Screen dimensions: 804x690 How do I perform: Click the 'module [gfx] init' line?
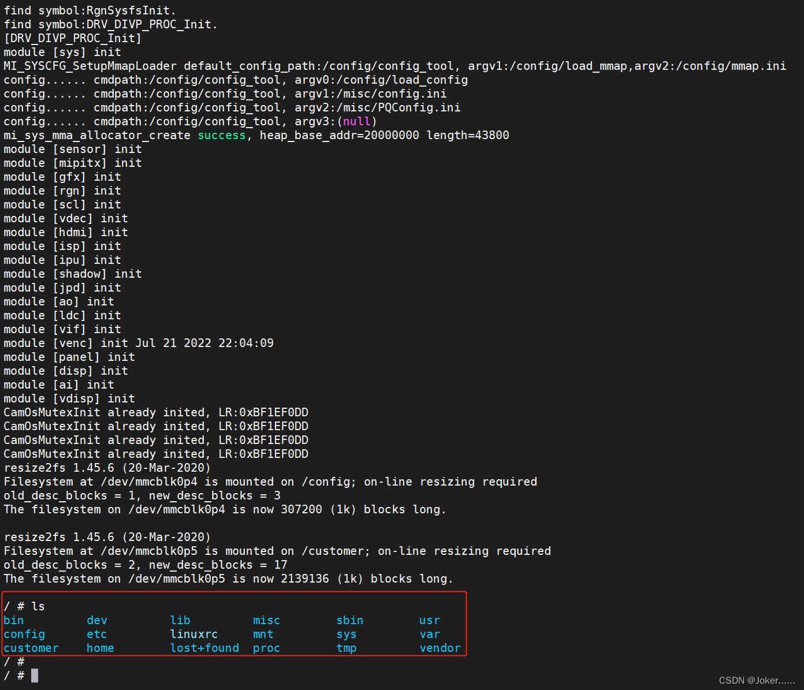tap(62, 177)
